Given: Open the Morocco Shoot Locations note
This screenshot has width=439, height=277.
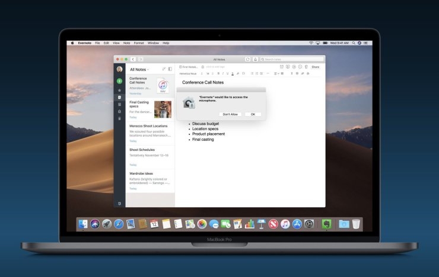Looking at the screenshot, I should (150, 133).
